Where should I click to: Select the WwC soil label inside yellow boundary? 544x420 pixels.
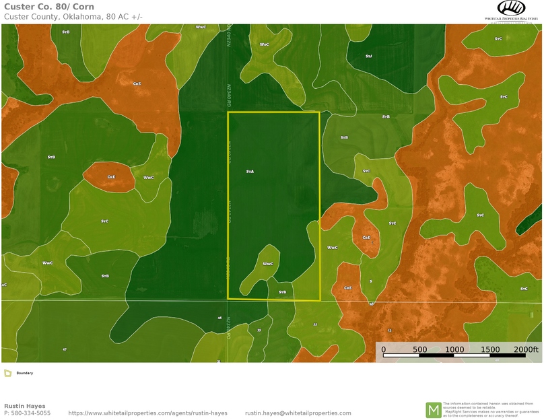point(267,264)
